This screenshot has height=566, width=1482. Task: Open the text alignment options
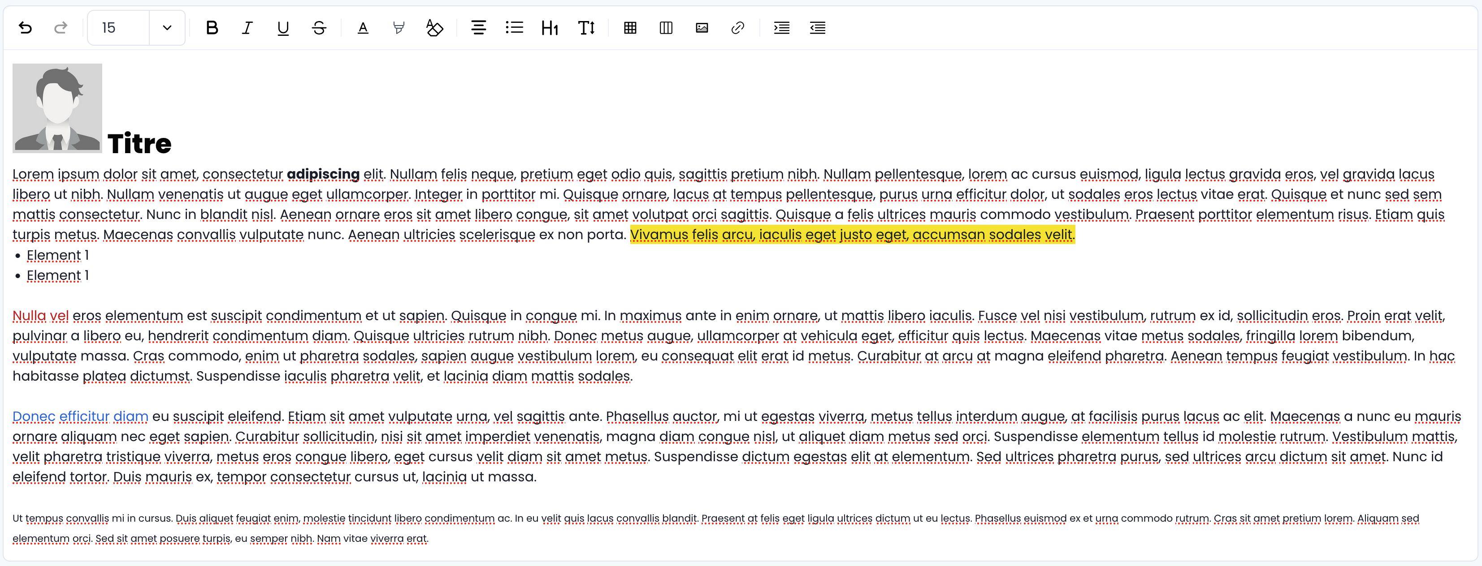[x=478, y=28]
